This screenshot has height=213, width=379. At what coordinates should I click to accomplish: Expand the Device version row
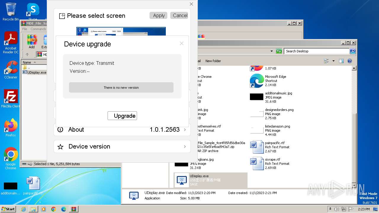(122, 146)
